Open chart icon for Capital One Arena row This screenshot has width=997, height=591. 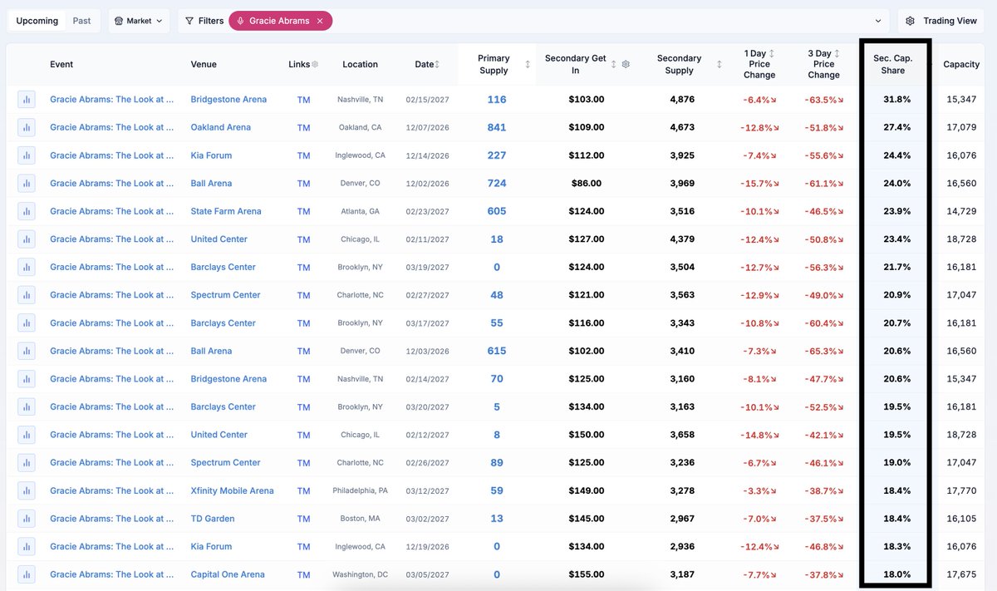tap(27, 574)
